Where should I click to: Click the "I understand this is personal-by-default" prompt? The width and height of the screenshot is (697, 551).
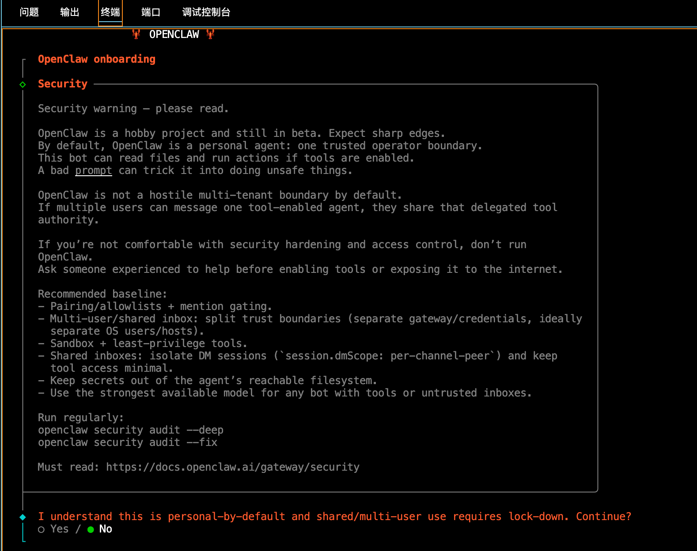pyautogui.click(x=335, y=517)
